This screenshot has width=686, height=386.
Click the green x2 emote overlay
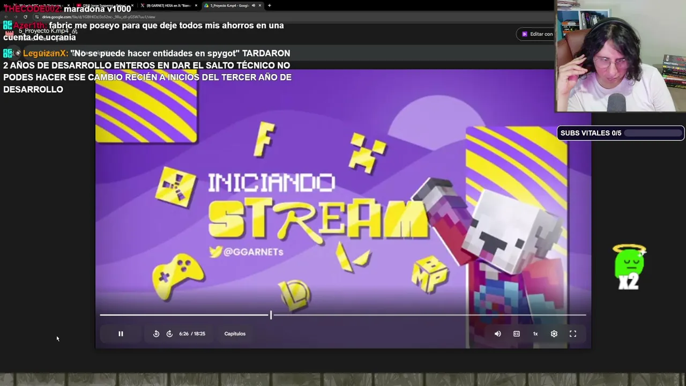(629, 267)
